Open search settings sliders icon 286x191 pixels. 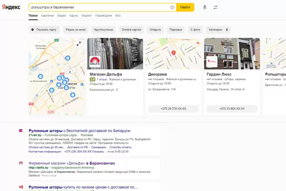[215, 7]
